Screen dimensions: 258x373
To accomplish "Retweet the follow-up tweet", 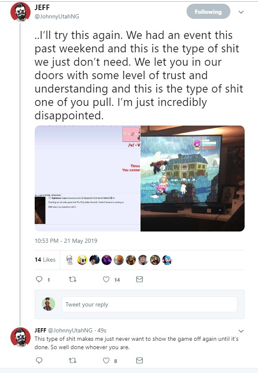I will pyautogui.click(x=72, y=360).
